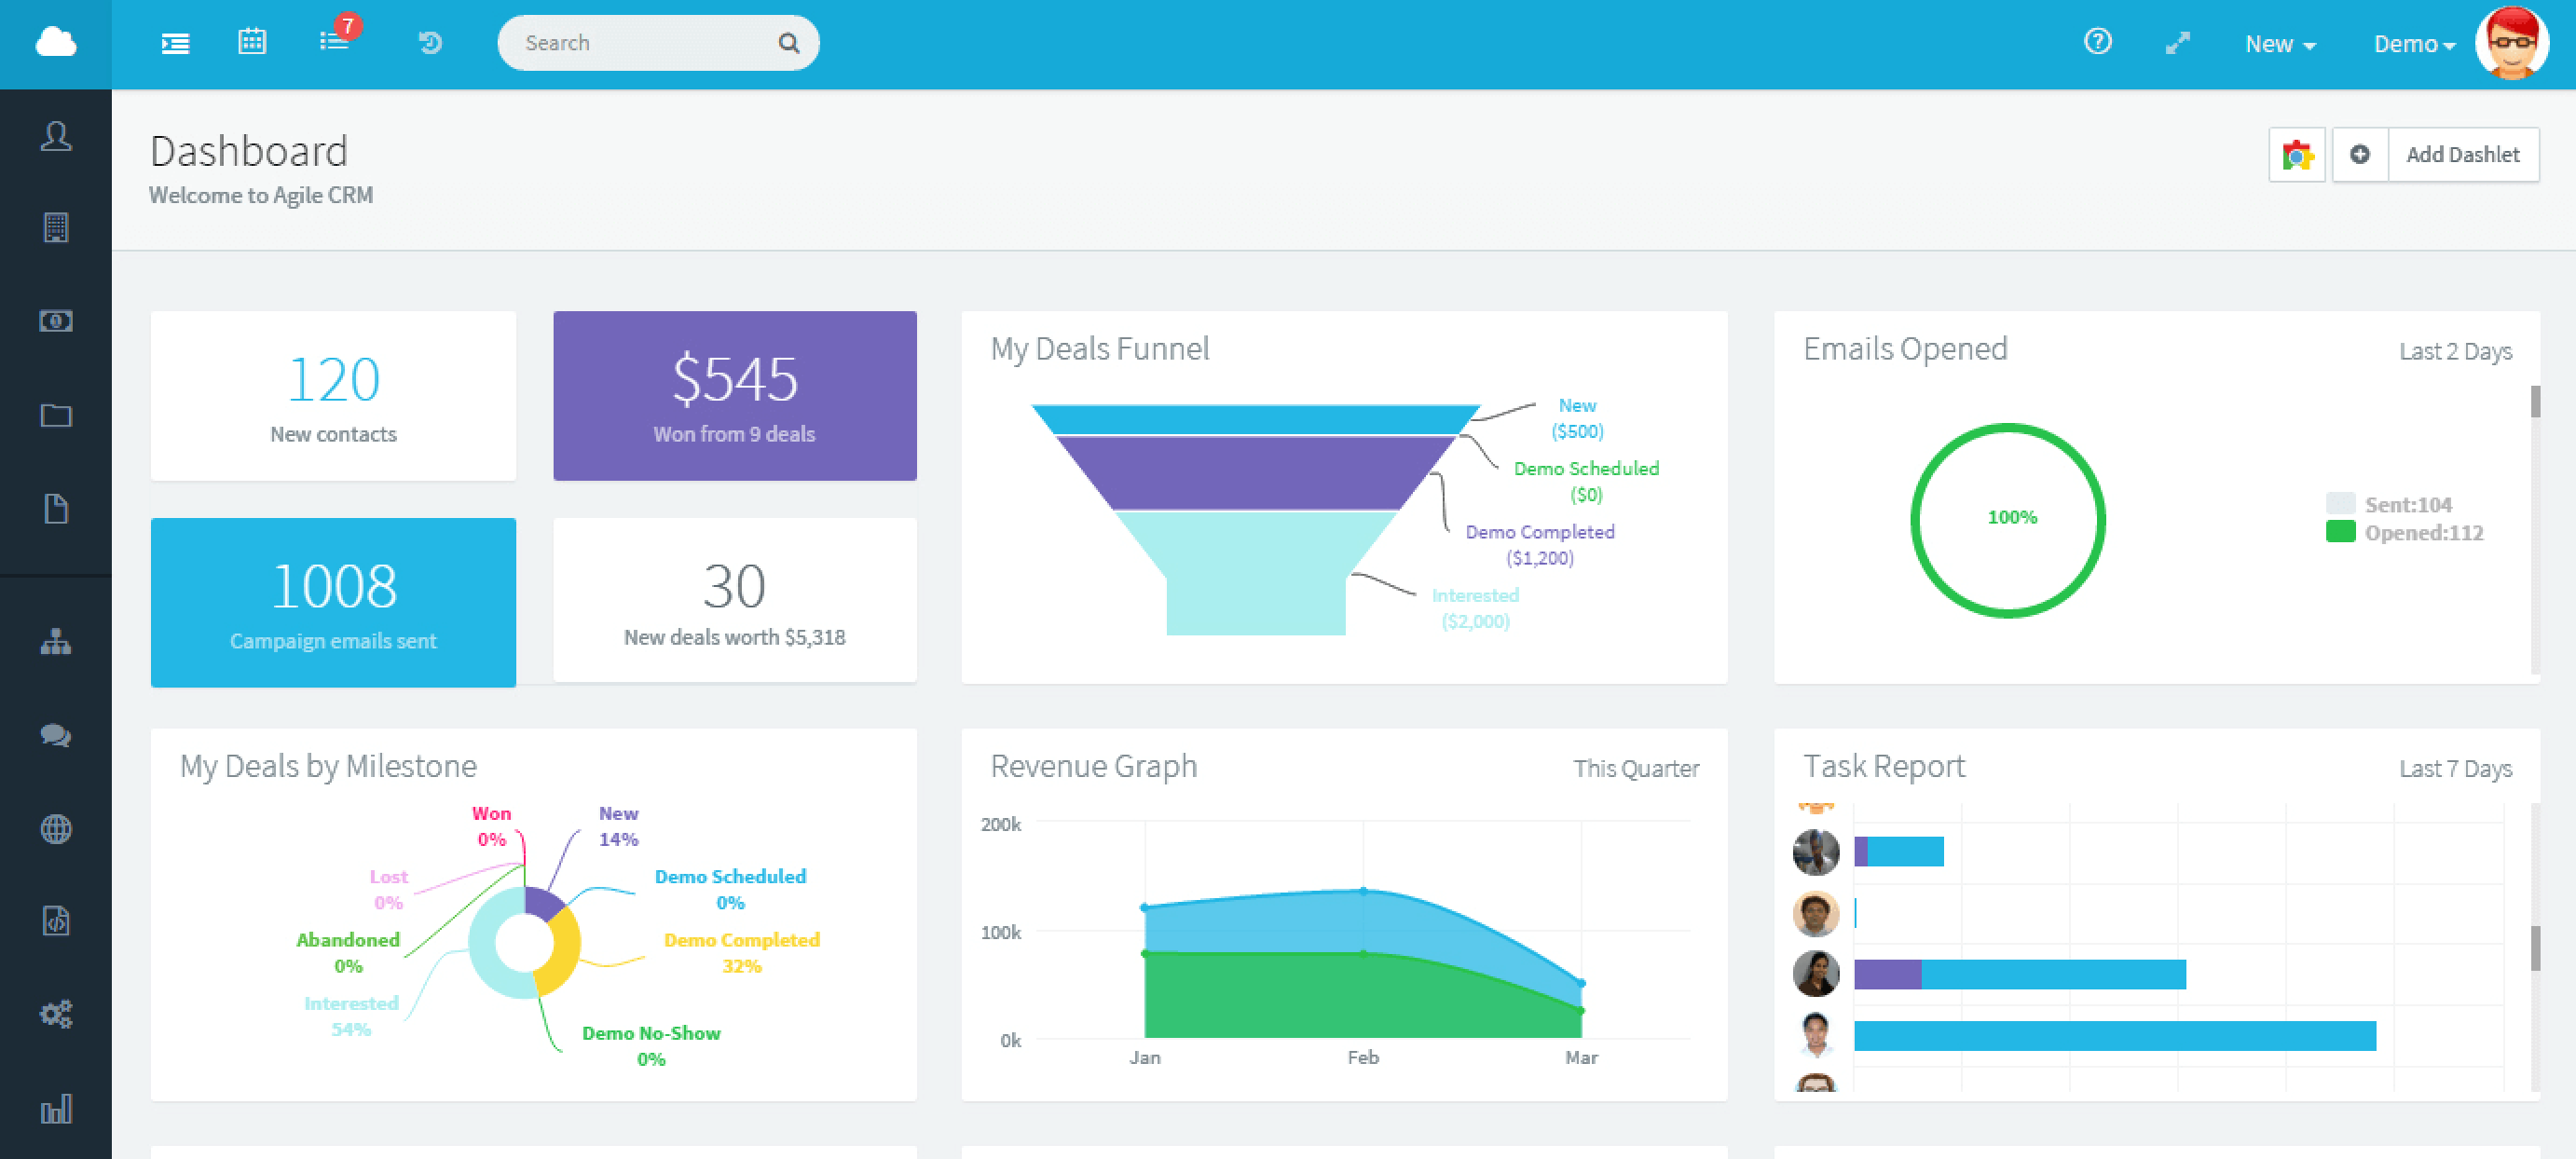This screenshot has width=2576, height=1159.
Task: Click the Chrome extension icon button
Action: tap(2297, 155)
